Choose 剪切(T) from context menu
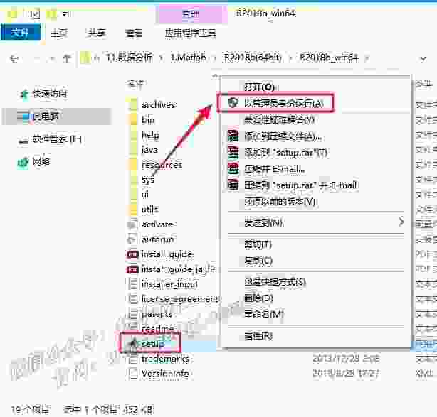This screenshot has height=417, width=437. (x=258, y=244)
